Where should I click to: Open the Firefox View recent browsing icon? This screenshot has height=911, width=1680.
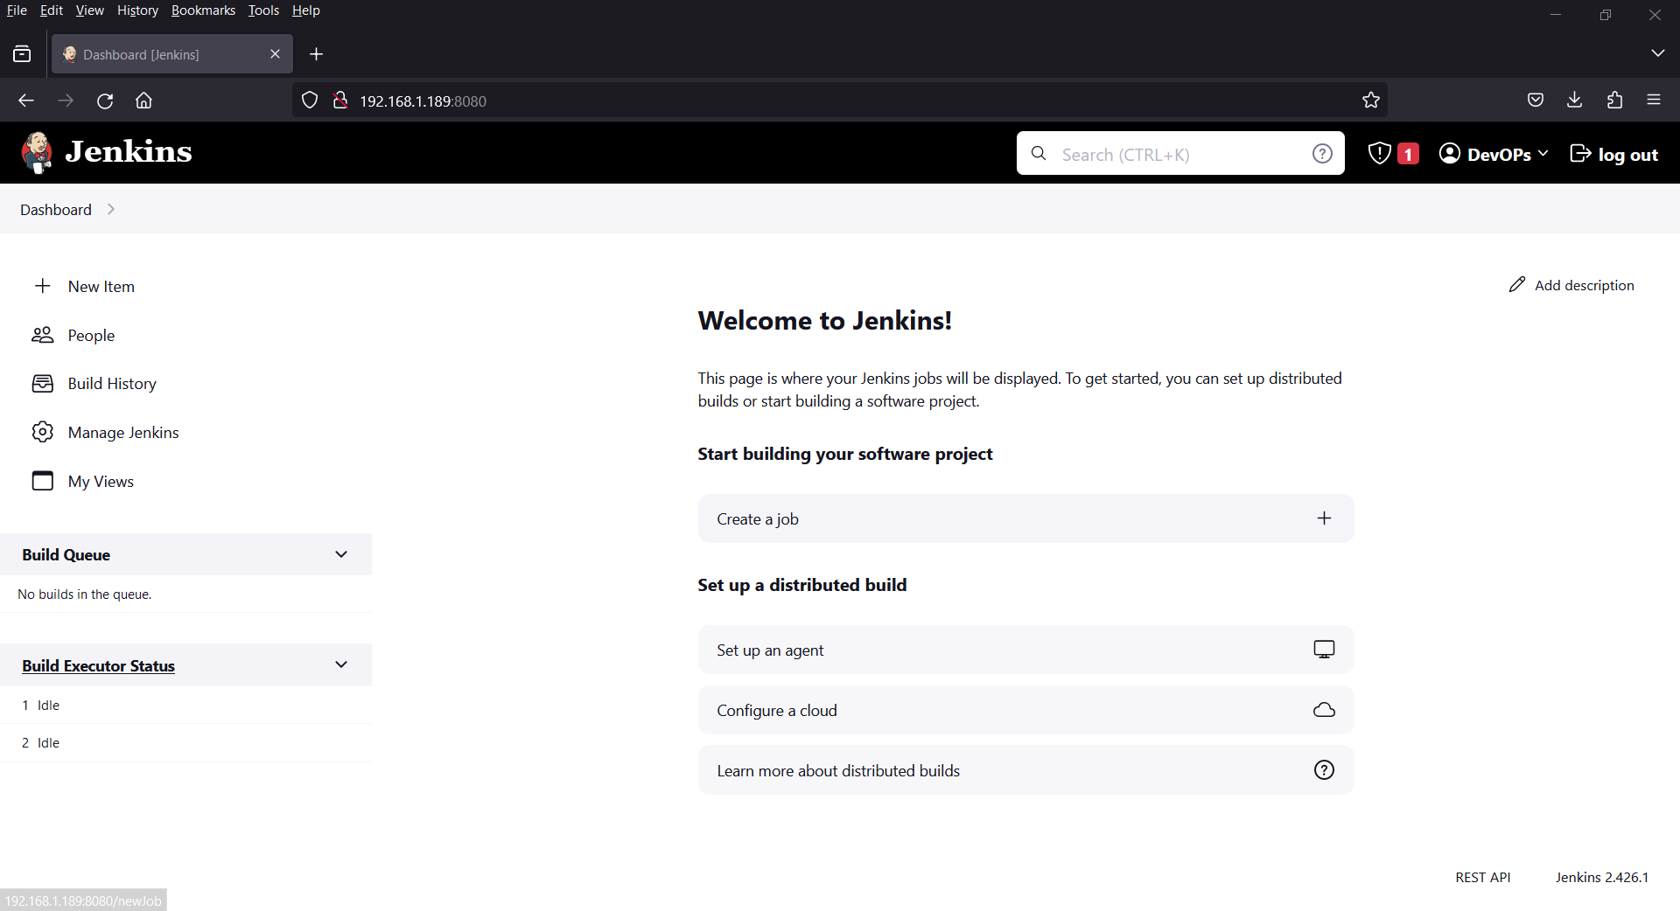click(22, 54)
